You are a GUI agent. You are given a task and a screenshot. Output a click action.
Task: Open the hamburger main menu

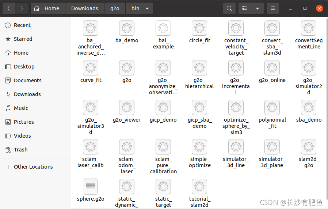tap(273, 8)
